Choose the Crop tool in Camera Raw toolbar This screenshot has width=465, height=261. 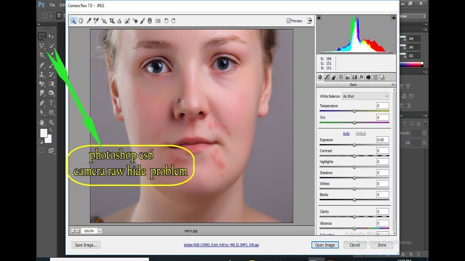coord(112,21)
